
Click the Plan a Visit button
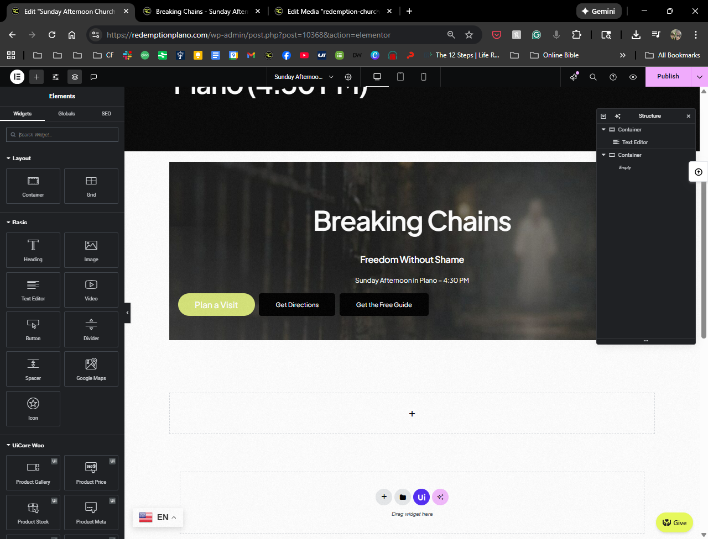pyautogui.click(x=216, y=305)
